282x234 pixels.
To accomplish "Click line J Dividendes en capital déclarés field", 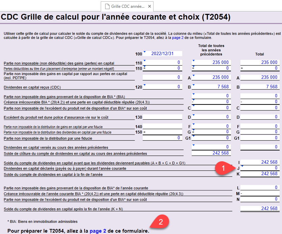I will [x=260, y=168].
